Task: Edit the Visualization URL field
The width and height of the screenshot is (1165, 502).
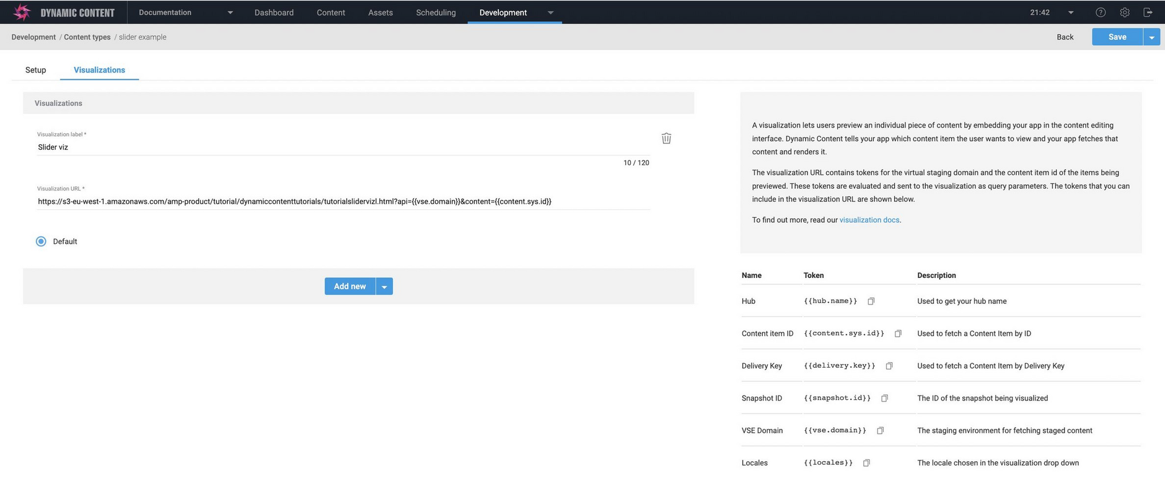Action: (343, 201)
